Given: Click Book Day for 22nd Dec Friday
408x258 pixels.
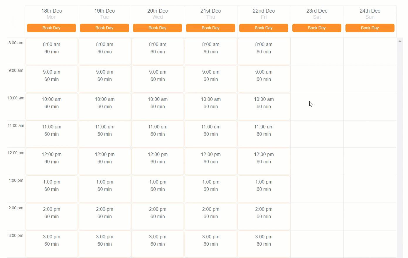Looking at the screenshot, I should click(x=264, y=28).
